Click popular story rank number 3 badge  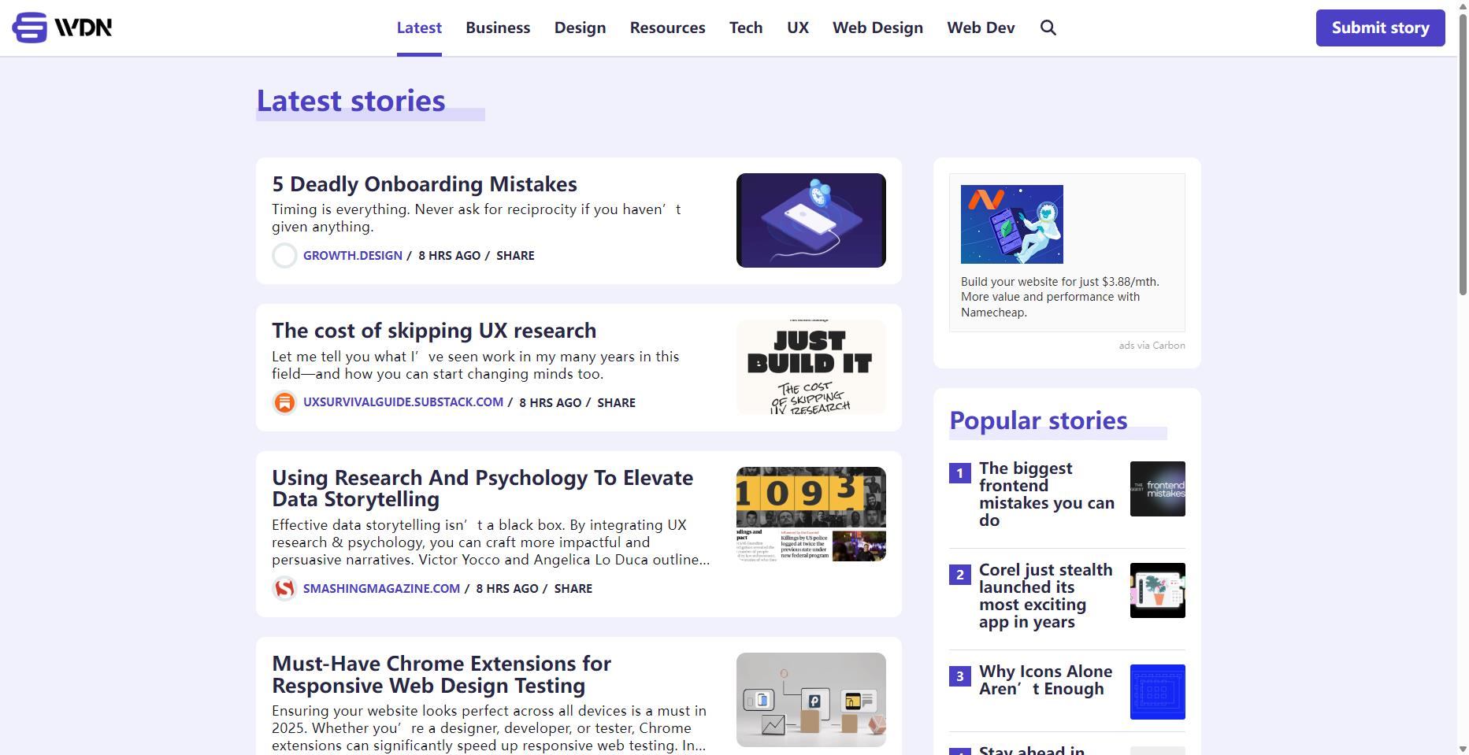[960, 676]
